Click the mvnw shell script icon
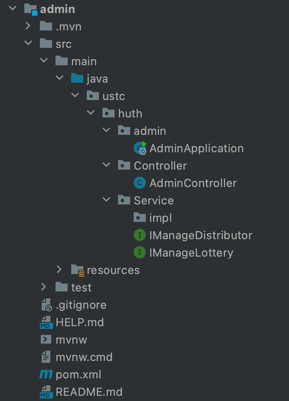289x401 pixels. pyautogui.click(x=46, y=340)
